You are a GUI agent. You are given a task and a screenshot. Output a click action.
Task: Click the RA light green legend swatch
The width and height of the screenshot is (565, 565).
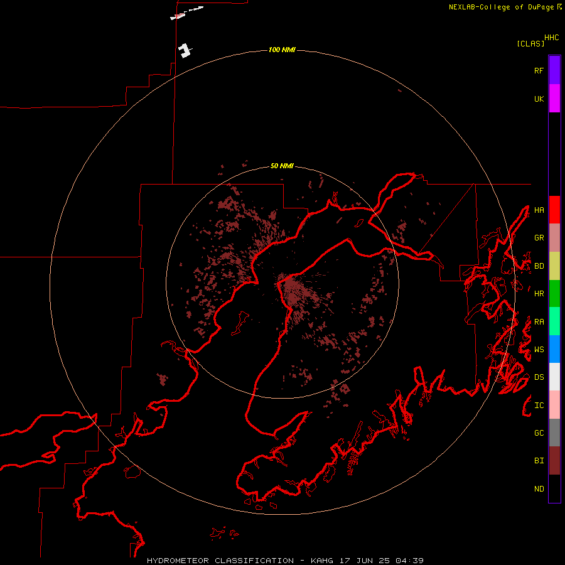554,321
